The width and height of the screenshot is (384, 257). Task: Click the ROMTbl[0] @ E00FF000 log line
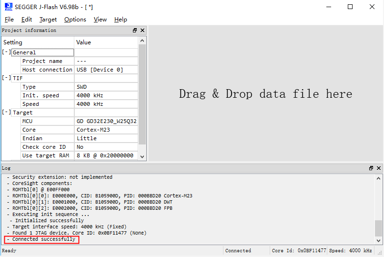point(38,190)
